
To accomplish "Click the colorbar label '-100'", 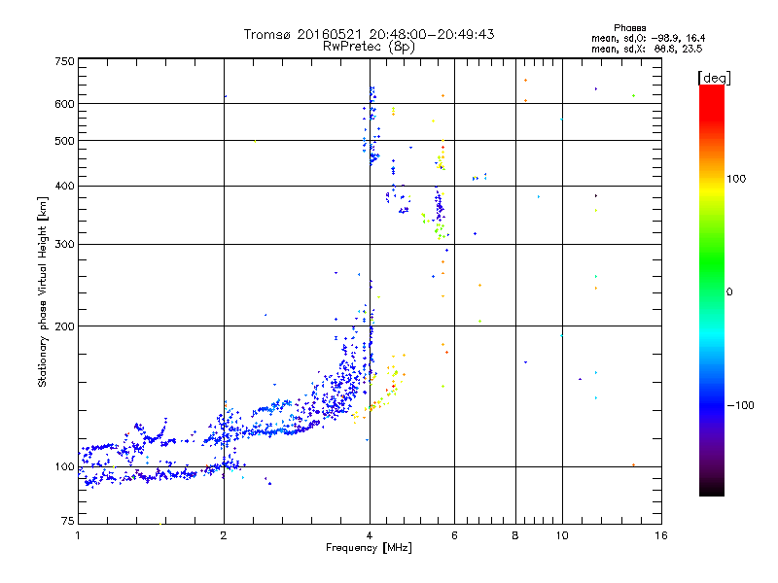I will [x=740, y=405].
